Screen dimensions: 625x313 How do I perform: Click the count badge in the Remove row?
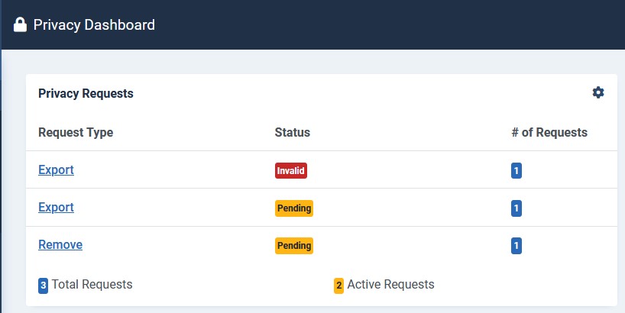(x=517, y=246)
